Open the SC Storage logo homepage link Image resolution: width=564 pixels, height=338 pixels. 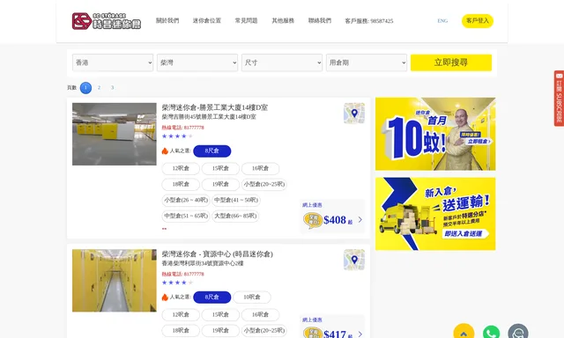pyautogui.click(x=107, y=21)
